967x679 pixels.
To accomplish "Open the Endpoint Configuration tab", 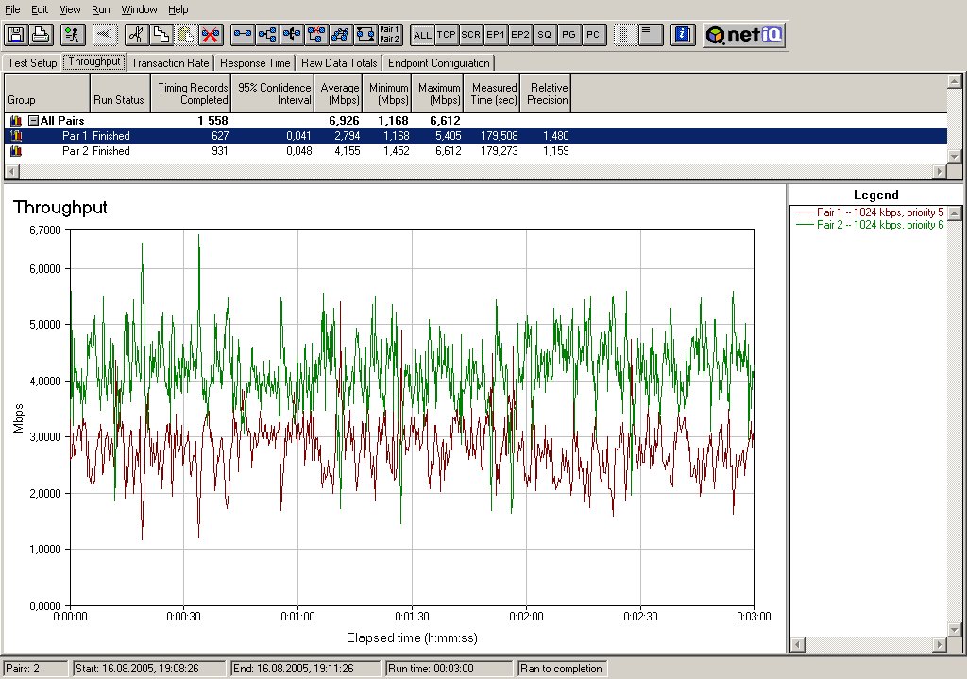I will pos(439,63).
